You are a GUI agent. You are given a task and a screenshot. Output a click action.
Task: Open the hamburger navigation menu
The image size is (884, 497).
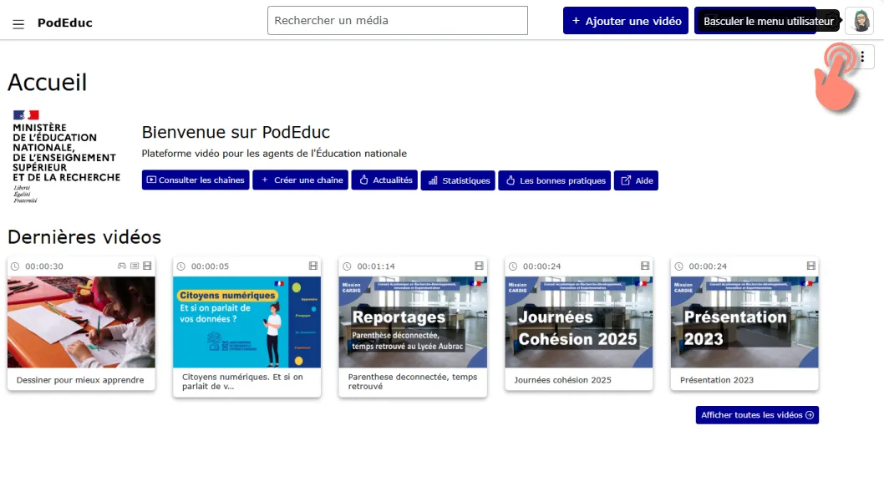(18, 23)
